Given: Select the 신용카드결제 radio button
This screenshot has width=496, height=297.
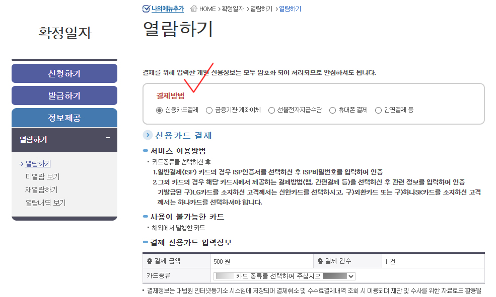Looking at the screenshot, I should (x=159, y=110).
